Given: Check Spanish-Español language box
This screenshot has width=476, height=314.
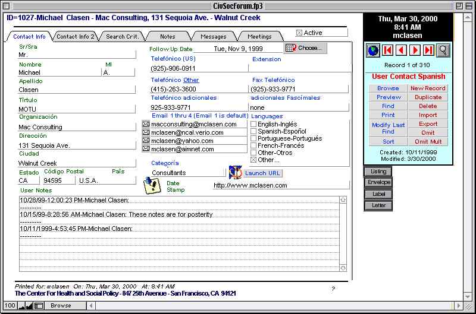Looking at the screenshot, I should tap(253, 131).
